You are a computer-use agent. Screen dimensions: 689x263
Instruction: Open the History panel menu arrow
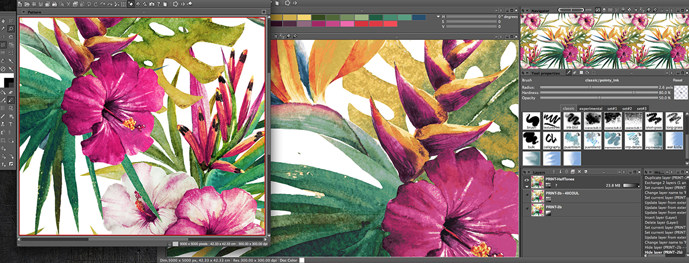tap(650, 172)
